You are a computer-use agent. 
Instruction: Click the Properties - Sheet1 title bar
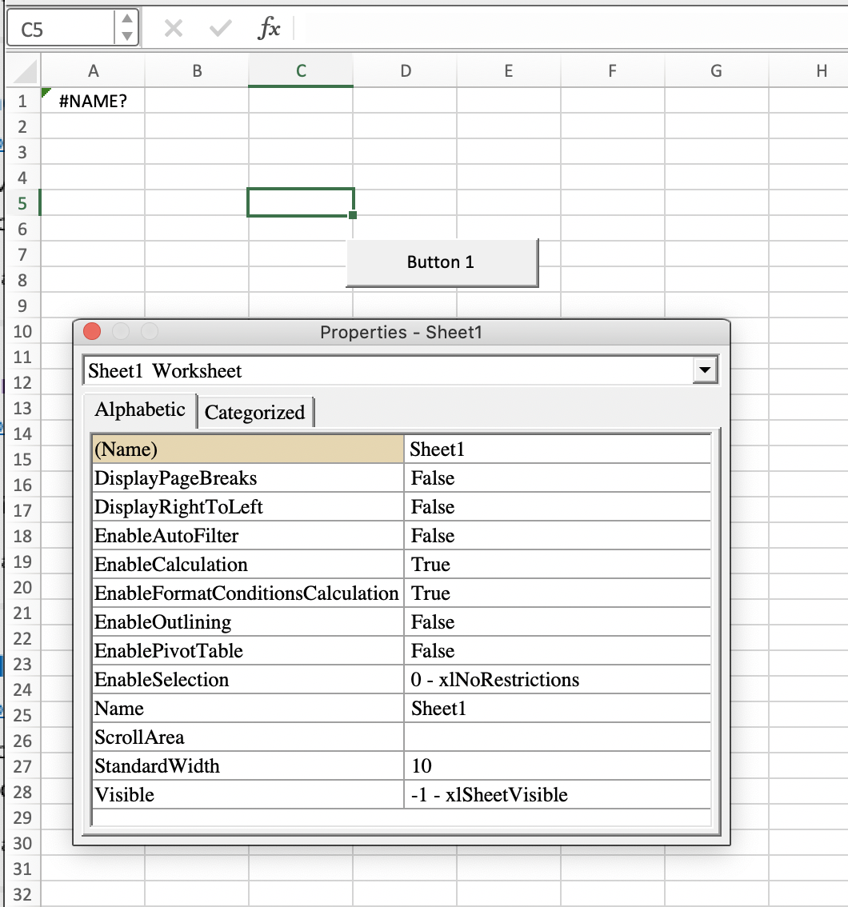coord(402,332)
